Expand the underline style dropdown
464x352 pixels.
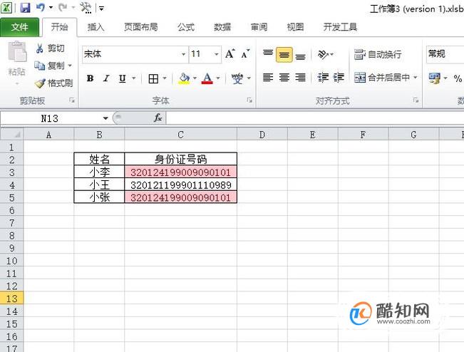(134, 78)
